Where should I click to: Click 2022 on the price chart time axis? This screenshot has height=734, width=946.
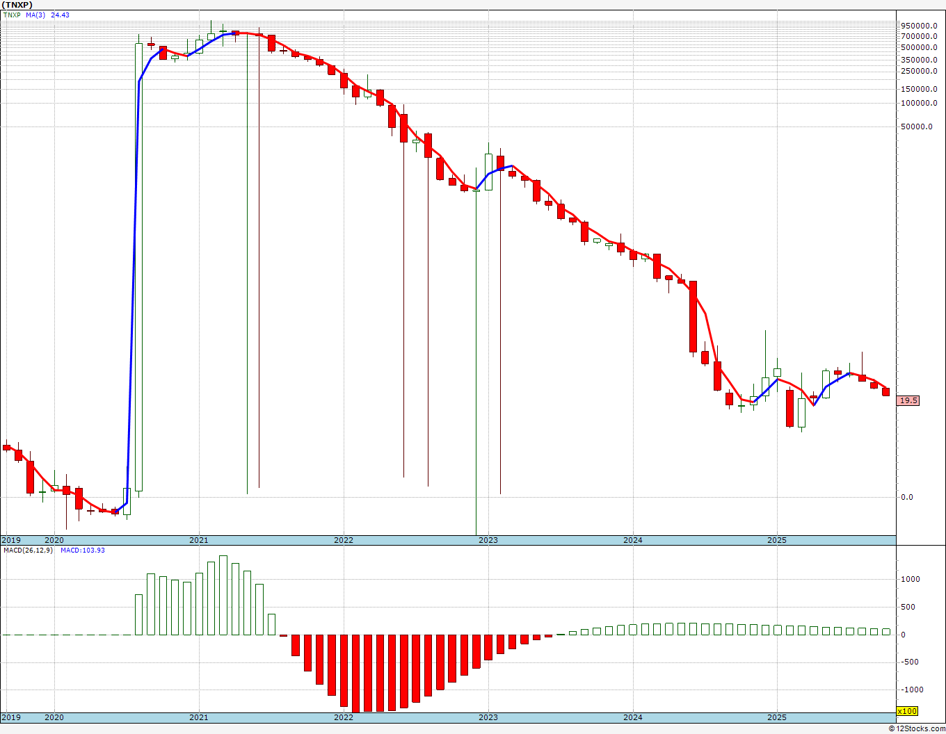[344, 540]
